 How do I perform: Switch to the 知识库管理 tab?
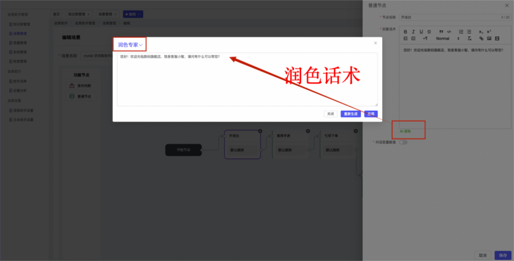click(x=77, y=13)
